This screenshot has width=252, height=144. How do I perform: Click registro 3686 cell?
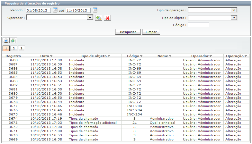coord(13,69)
